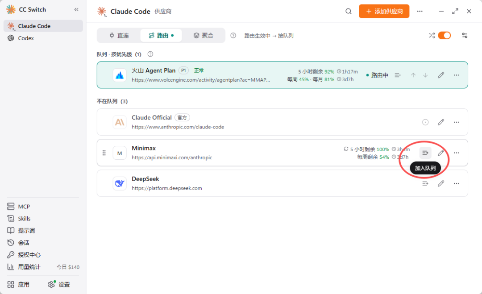The height and width of the screenshot is (294, 482).
Task: Open more options for 火山 Agent Plan
Action: pyautogui.click(x=457, y=75)
